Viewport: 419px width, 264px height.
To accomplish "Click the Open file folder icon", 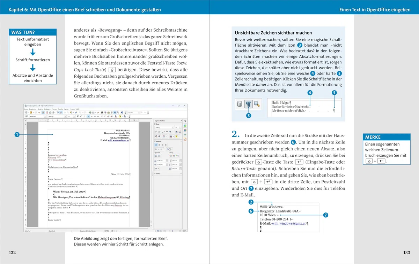I will [31, 112].
